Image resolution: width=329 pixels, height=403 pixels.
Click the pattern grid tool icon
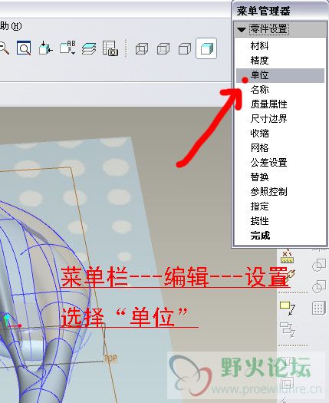(x=319, y=308)
